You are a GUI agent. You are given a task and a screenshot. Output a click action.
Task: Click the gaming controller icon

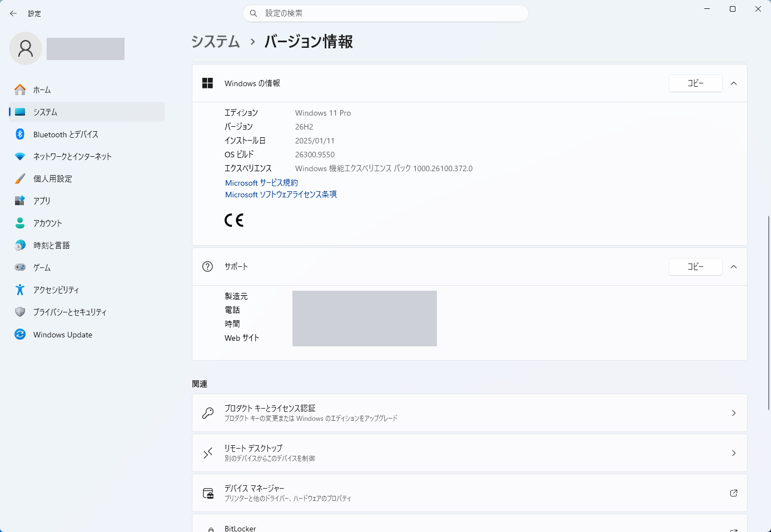point(20,267)
